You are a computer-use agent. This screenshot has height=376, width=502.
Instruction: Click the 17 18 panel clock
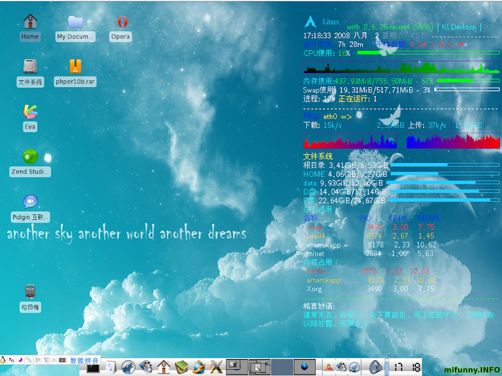tap(407, 367)
